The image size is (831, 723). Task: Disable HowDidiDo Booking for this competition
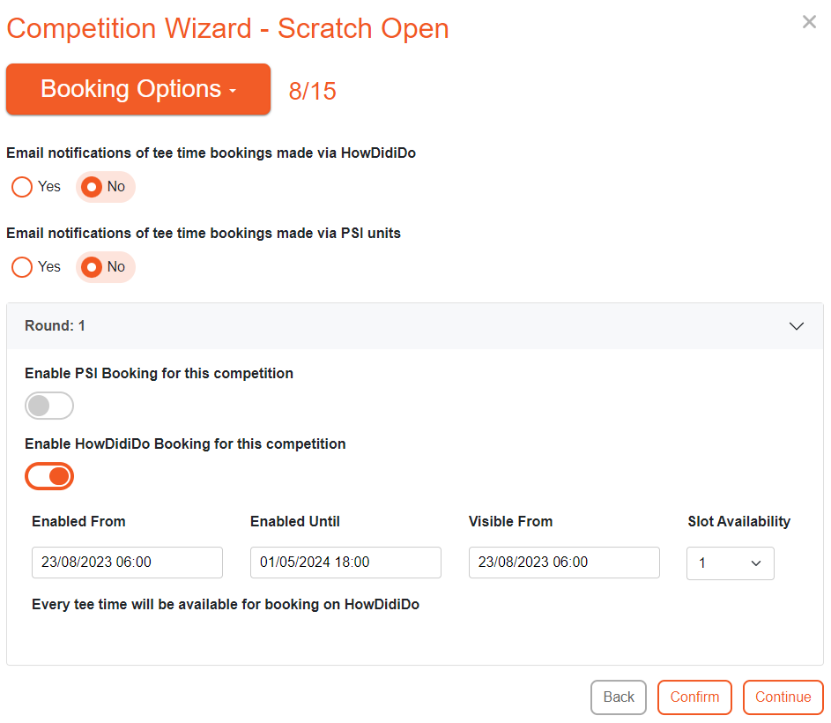pos(48,476)
